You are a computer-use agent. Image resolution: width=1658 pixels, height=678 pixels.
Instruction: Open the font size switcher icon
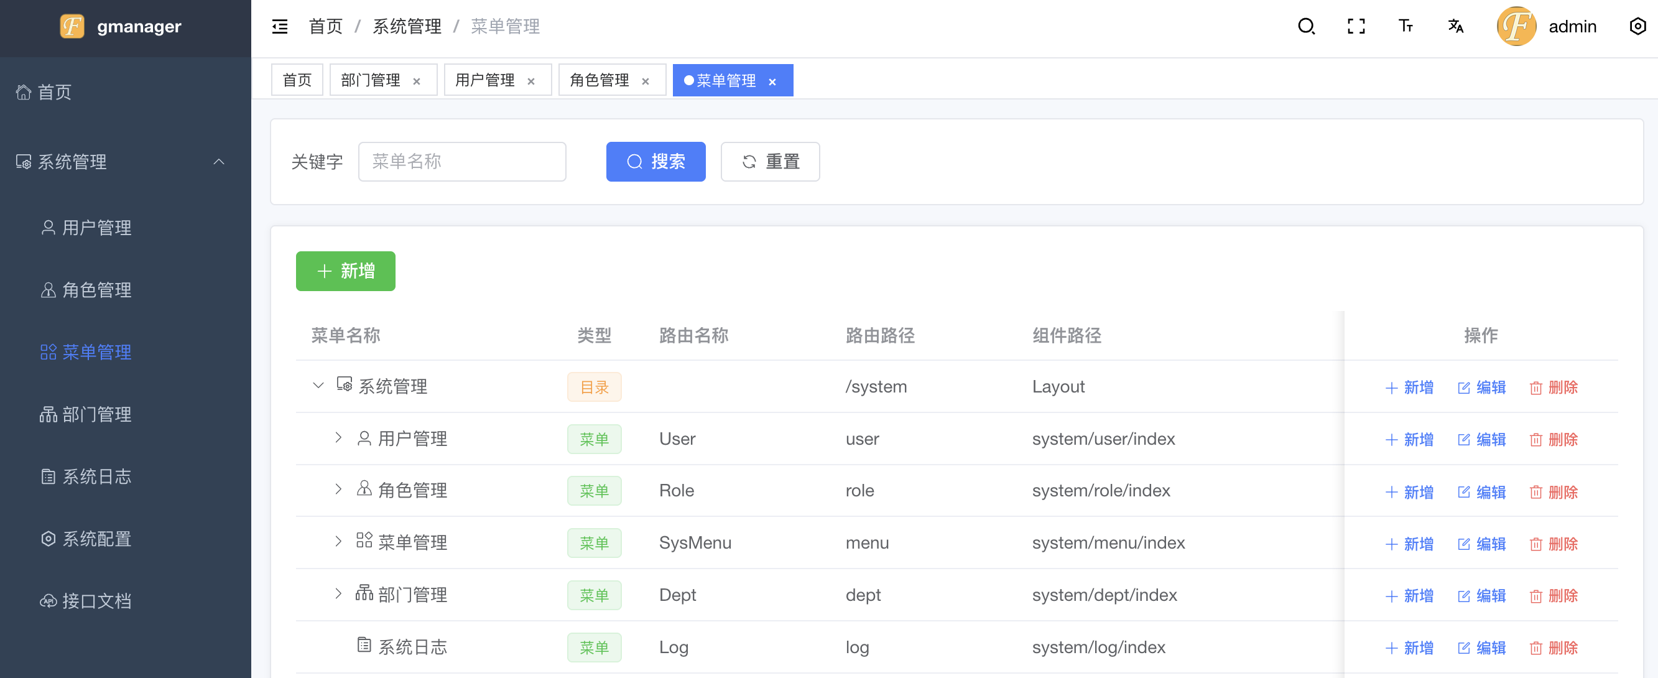click(x=1405, y=26)
